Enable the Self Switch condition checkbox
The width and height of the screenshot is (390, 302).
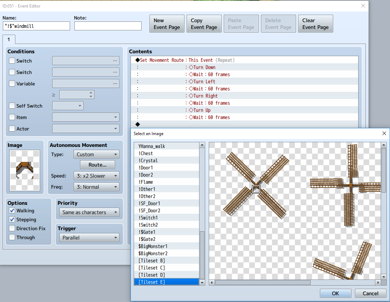point(12,106)
